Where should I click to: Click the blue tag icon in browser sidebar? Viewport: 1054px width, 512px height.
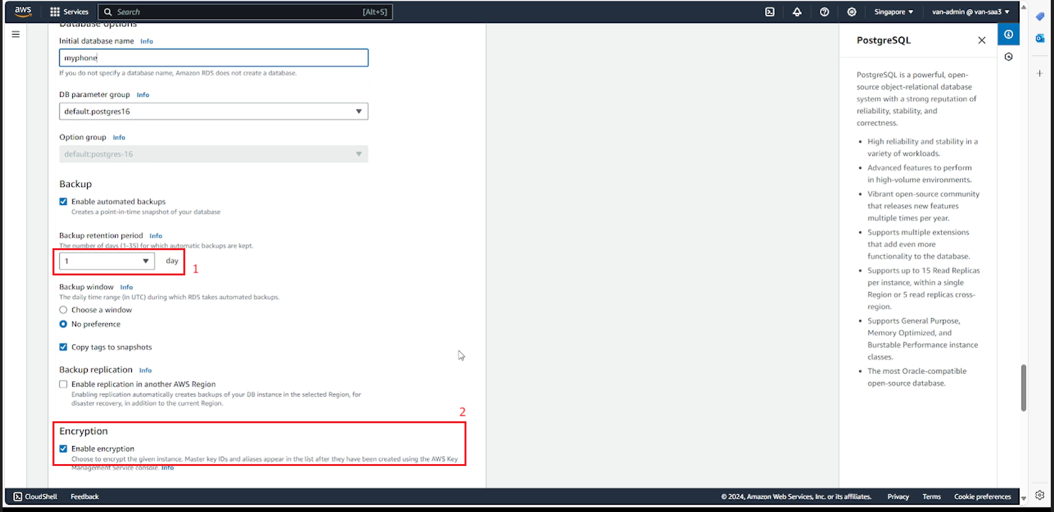coord(1040,16)
